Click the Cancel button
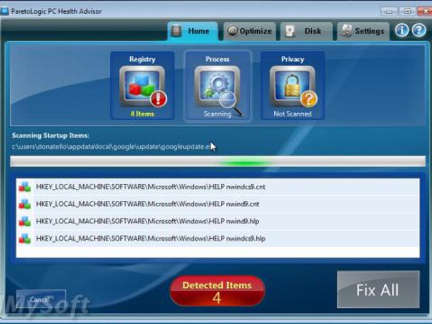Viewport: 432px width, 324px height. (x=41, y=300)
